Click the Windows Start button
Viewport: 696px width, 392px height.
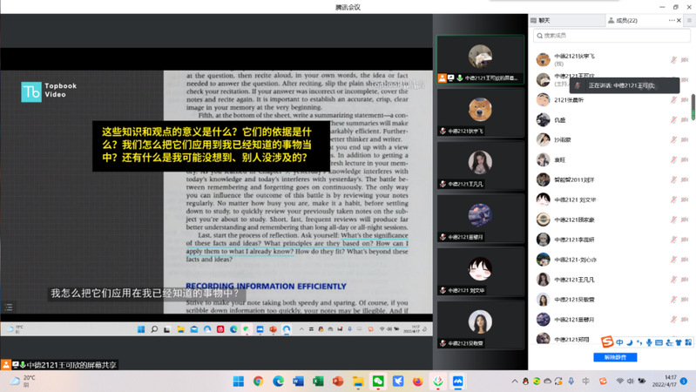click(239, 382)
